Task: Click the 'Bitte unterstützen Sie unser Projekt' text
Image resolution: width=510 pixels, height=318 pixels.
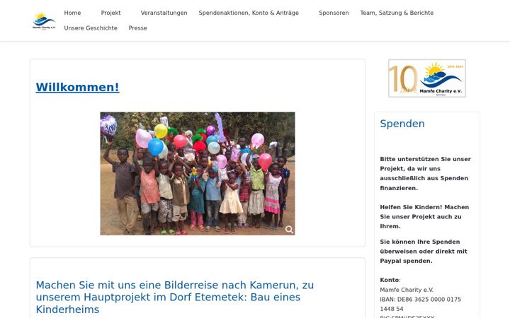Action: [x=426, y=174]
